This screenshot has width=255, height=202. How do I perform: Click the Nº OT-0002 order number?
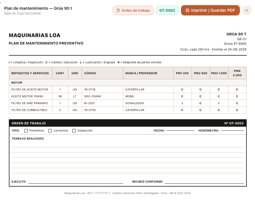(x=234, y=123)
